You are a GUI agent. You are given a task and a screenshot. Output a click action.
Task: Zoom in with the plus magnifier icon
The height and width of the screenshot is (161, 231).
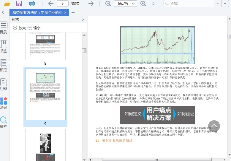[143, 3]
